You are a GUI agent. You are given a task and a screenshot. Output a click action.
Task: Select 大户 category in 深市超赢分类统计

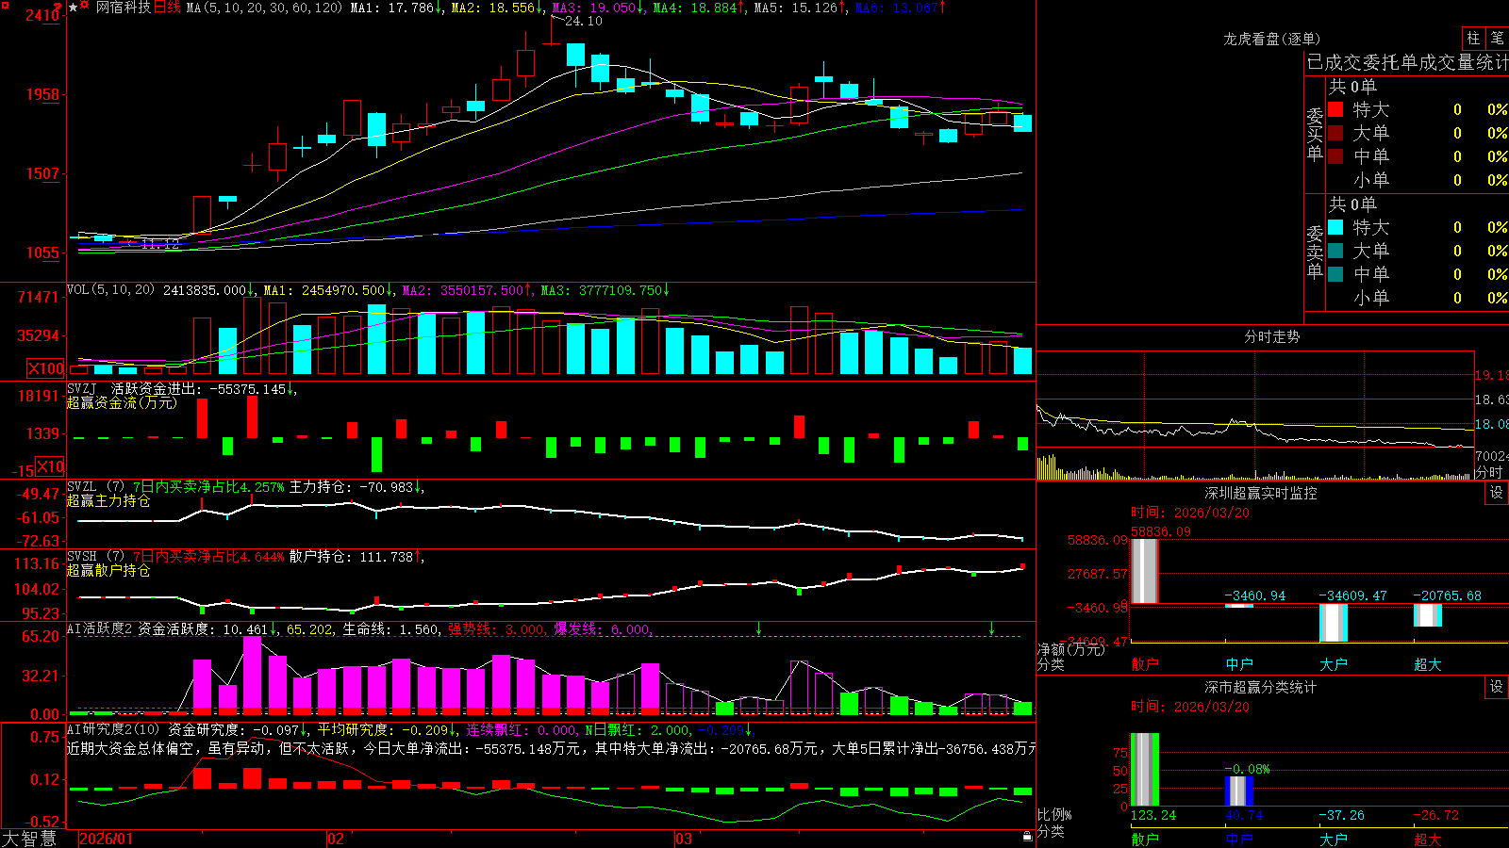1334,839
